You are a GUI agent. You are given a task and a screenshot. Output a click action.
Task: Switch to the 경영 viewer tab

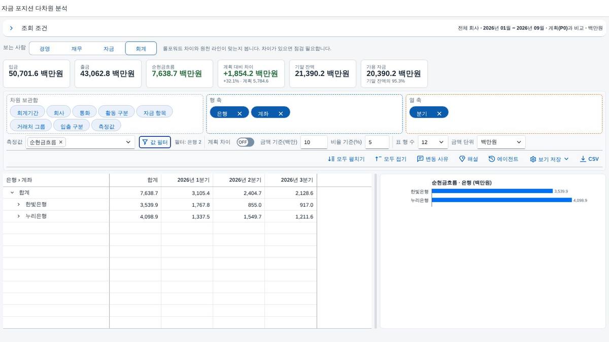click(45, 49)
